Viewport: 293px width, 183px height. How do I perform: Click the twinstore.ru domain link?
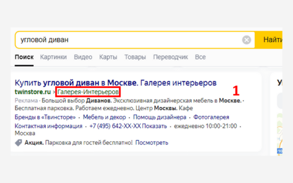pyautogui.click(x=33, y=92)
